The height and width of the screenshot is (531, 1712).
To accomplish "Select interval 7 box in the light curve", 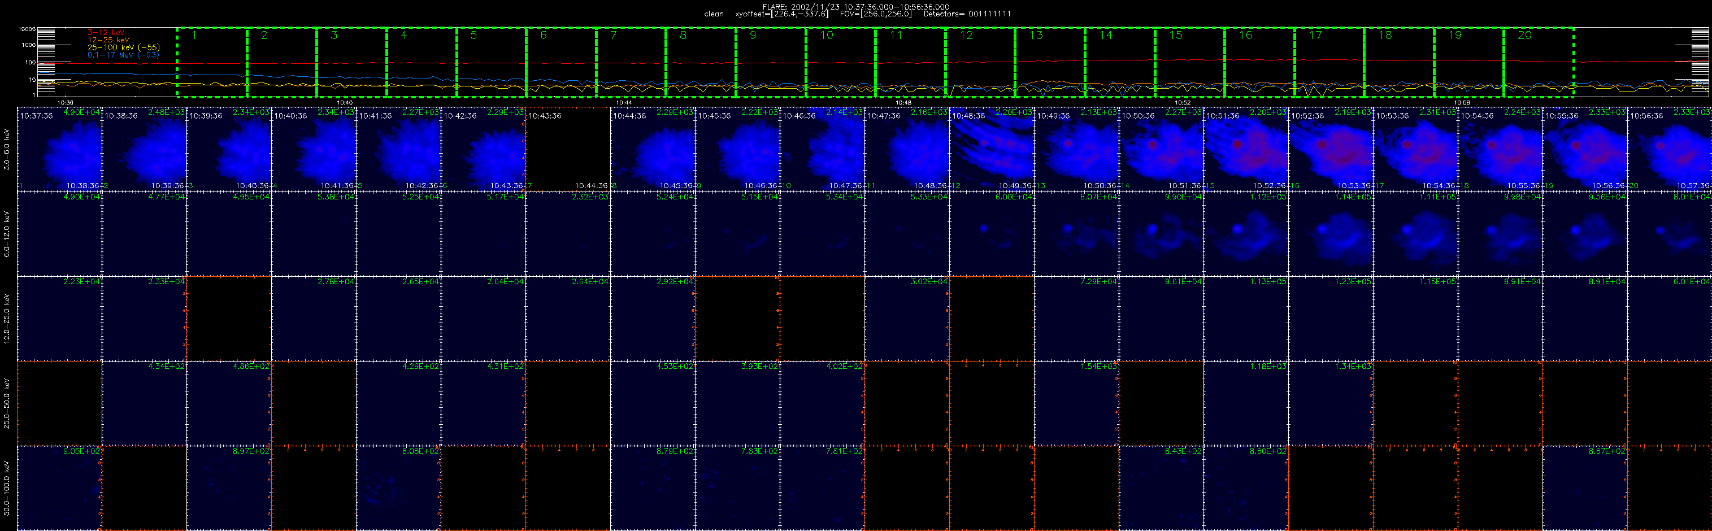I will (x=631, y=62).
